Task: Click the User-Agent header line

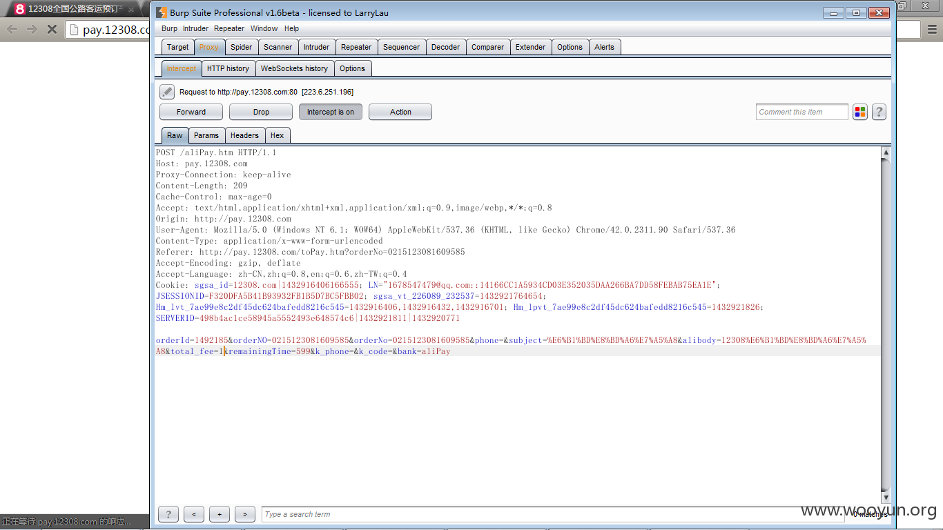Action: [446, 230]
